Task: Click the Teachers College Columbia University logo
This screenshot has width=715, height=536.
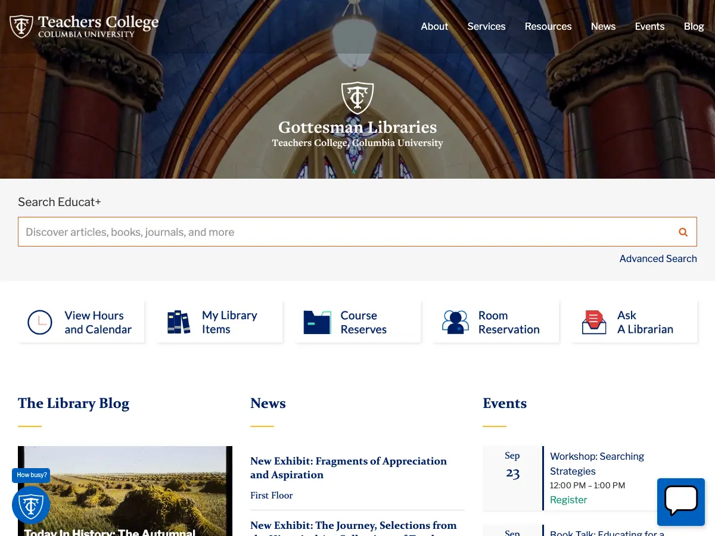Action: coord(84,27)
